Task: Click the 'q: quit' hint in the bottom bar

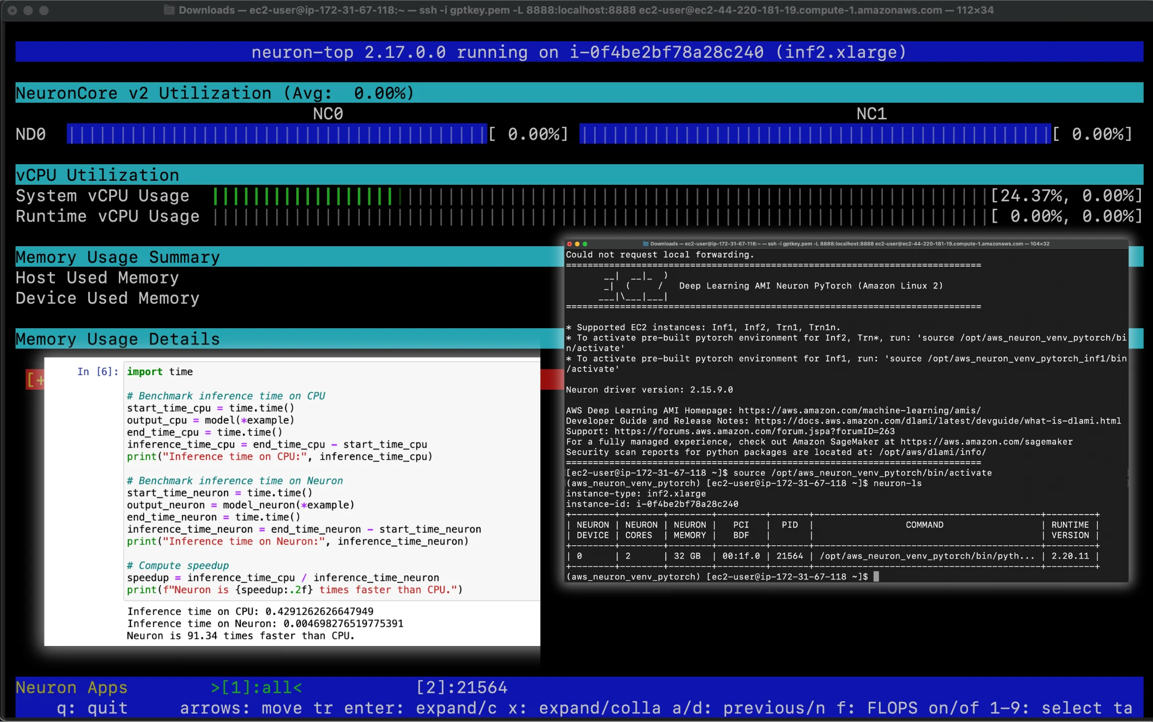Action: pyautogui.click(x=92, y=708)
